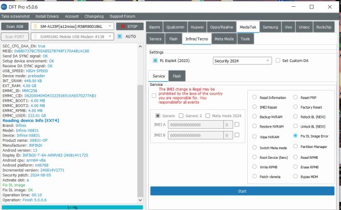Select Root Device (New) radio option
Screen dimensions: 341x210
click(x=254, y=157)
